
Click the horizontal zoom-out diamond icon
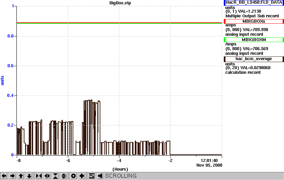47,176
